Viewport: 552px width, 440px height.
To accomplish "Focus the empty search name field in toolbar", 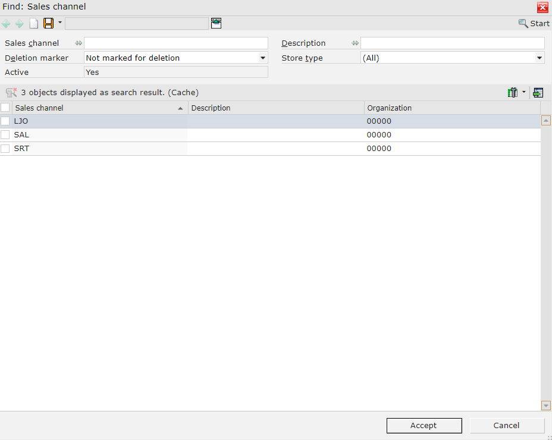I will [x=137, y=24].
